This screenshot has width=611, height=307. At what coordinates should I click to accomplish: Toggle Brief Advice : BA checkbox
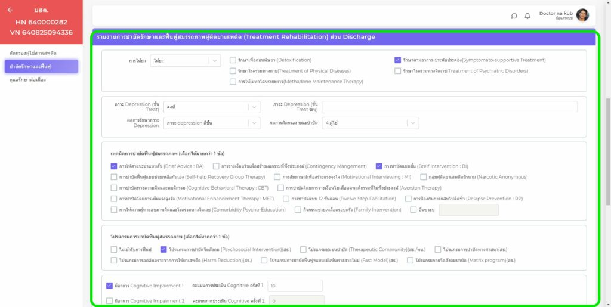click(x=114, y=166)
